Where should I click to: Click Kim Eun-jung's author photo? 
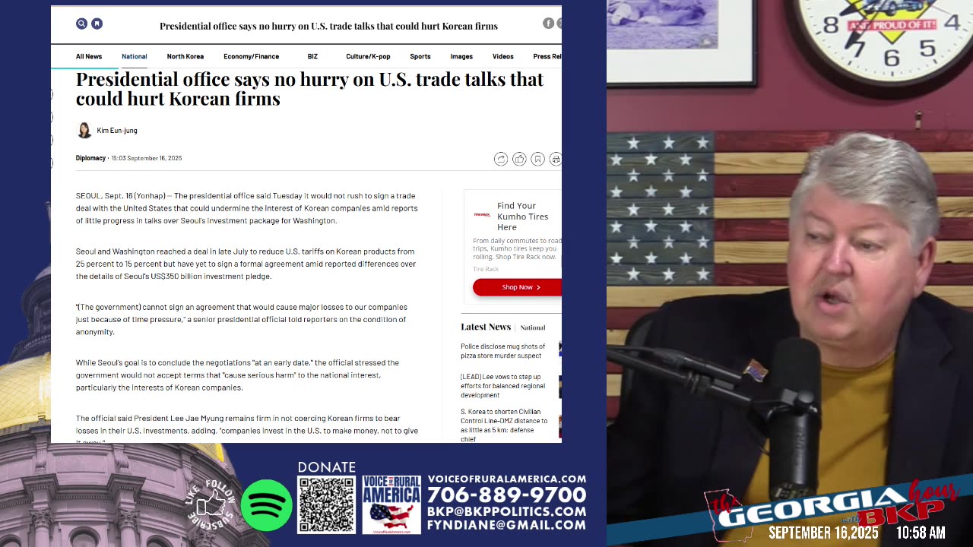(84, 130)
